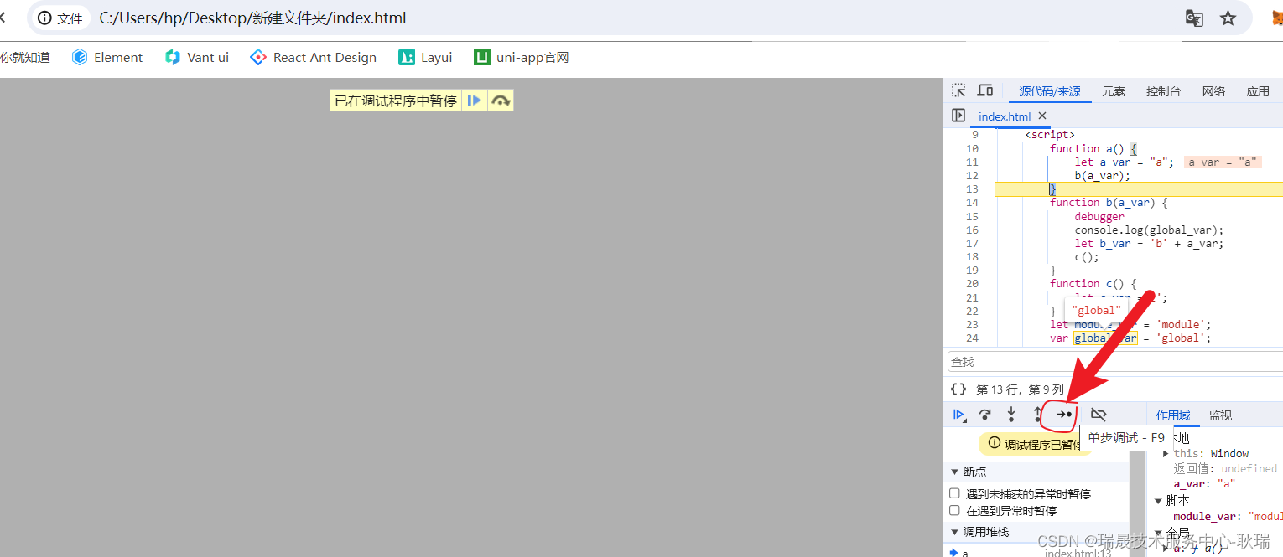The height and width of the screenshot is (557, 1283).
Task: Resume from the paused overlay banner
Action: tap(475, 101)
